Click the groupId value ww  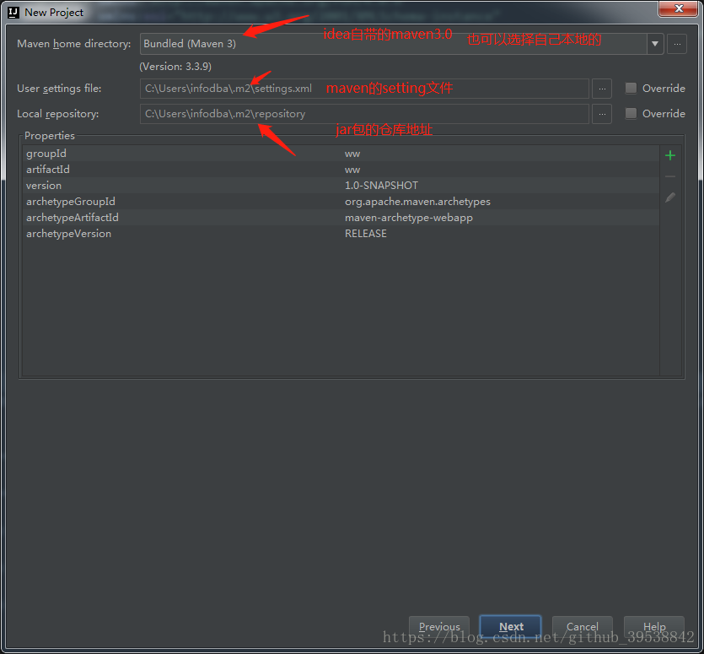pos(352,154)
